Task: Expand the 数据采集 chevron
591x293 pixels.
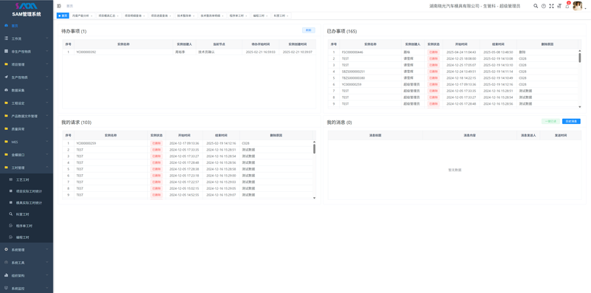Action: point(47,90)
